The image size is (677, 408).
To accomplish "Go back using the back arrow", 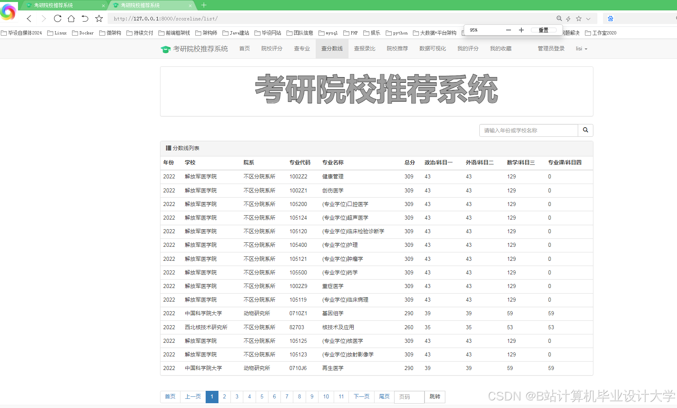I will (x=28, y=18).
